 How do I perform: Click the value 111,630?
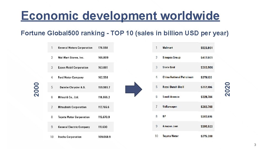(x=103, y=127)
